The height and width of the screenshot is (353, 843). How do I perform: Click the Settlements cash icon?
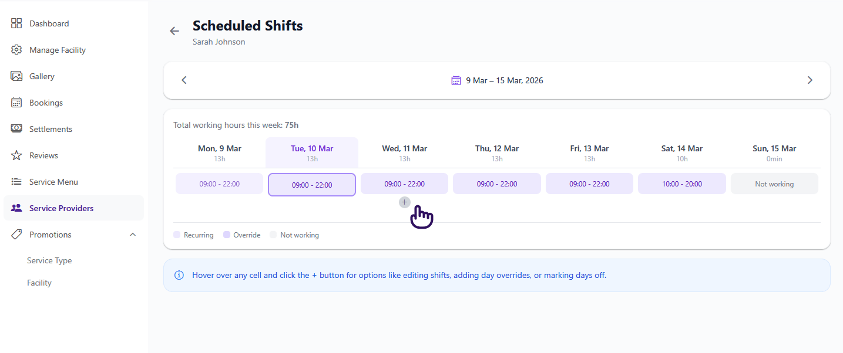coord(16,129)
